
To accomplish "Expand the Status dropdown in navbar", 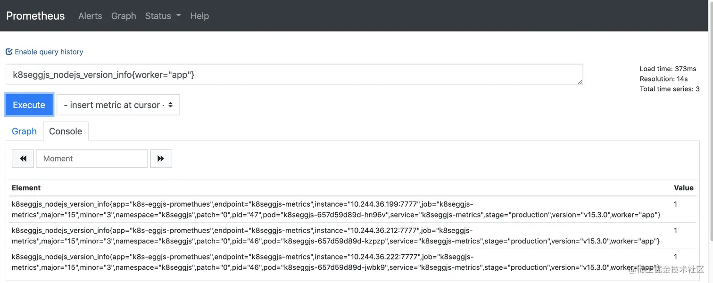I will [x=163, y=16].
